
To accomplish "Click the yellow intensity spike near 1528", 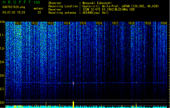I will tap(136, 105).
